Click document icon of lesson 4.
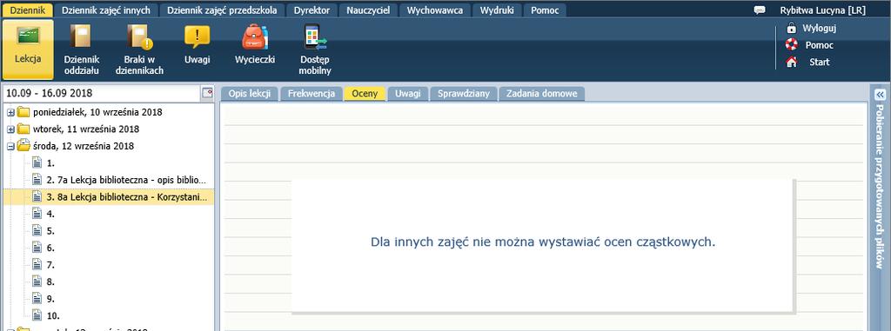This screenshot has width=891, height=331. click(x=37, y=214)
